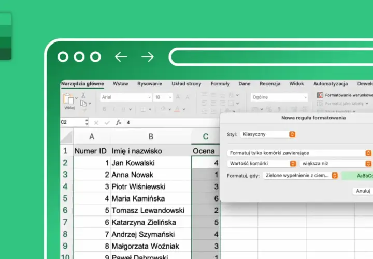Click the Ocena header cell

(206, 151)
